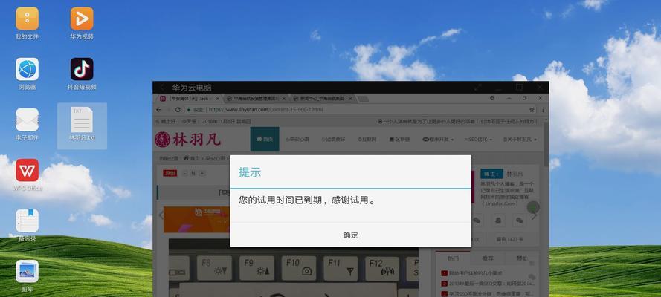This screenshot has height=297, width=661.
Task: Open article 网站用户体验的几个需求
Action: 475,273
